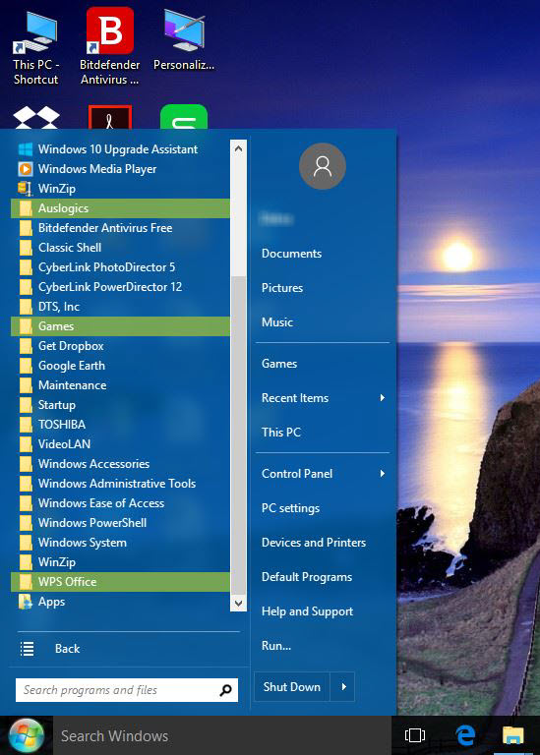Focus the Search programs and files field
540x755 pixels.
(x=127, y=690)
